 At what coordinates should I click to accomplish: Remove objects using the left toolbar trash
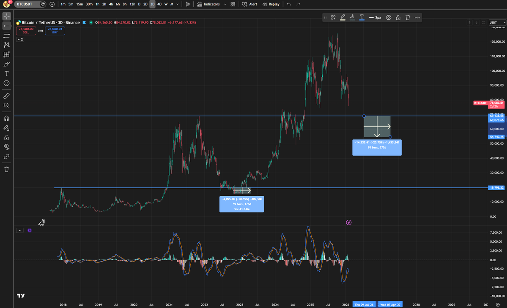(x=6, y=169)
